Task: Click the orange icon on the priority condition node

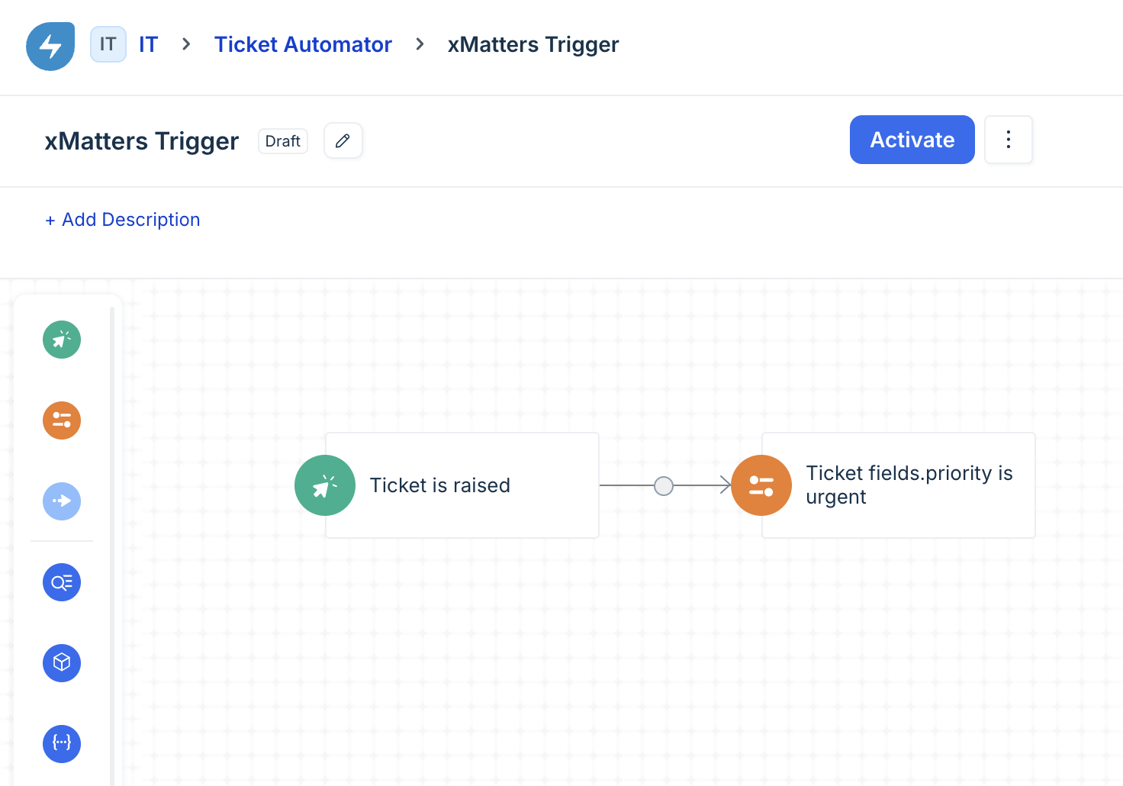Action: pos(761,485)
